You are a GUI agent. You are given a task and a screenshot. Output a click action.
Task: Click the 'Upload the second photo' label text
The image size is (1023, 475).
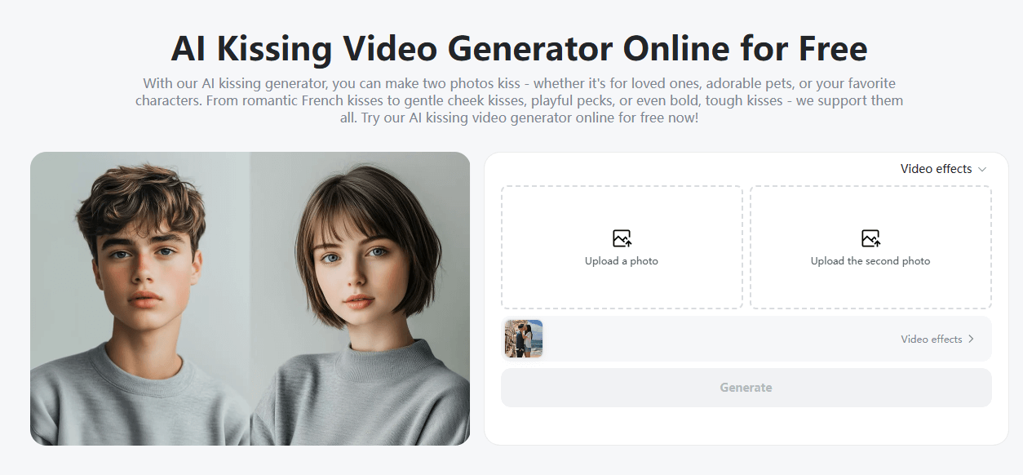point(870,260)
